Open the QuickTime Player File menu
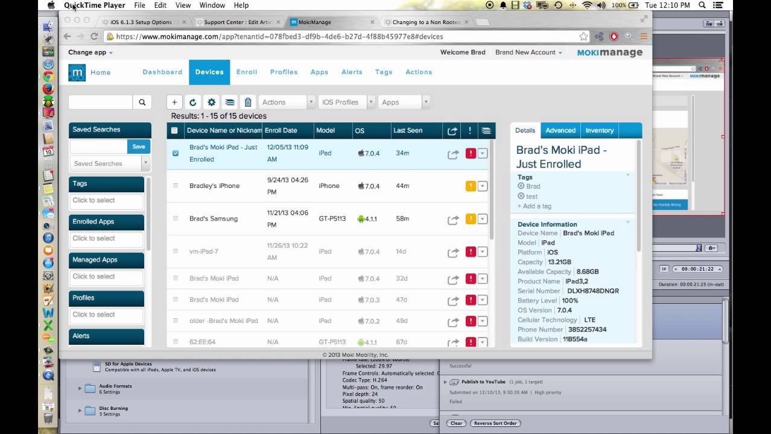The image size is (771, 434). 139,5
